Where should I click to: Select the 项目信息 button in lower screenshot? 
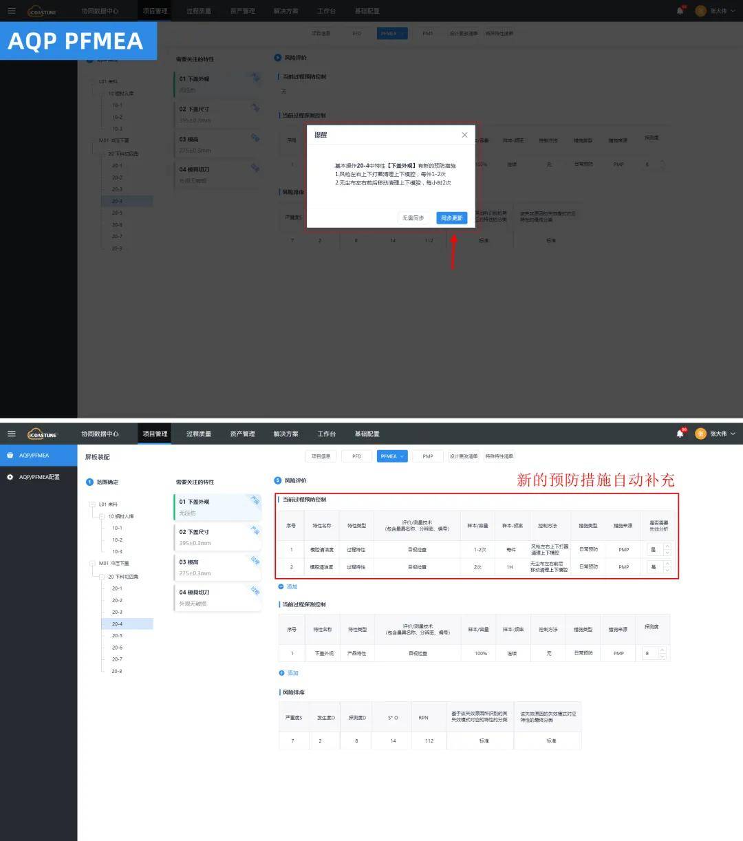tap(321, 456)
